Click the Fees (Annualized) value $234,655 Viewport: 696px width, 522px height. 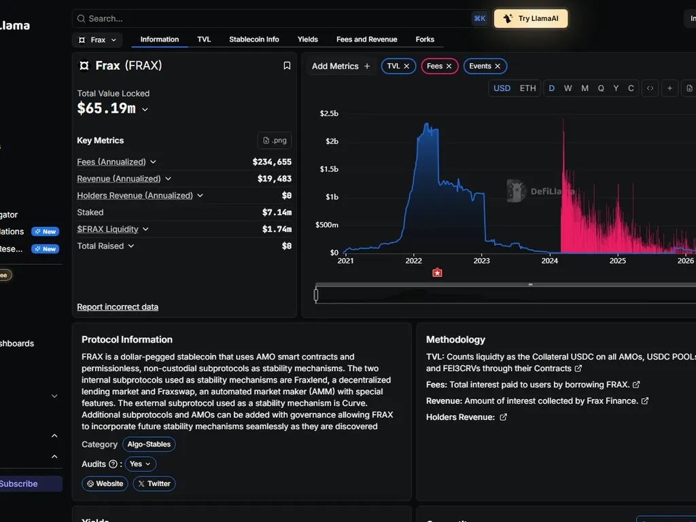(272, 162)
